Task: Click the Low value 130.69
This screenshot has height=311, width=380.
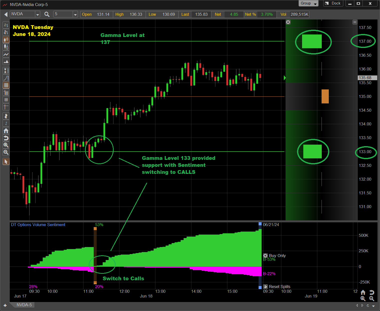Action: coord(169,14)
